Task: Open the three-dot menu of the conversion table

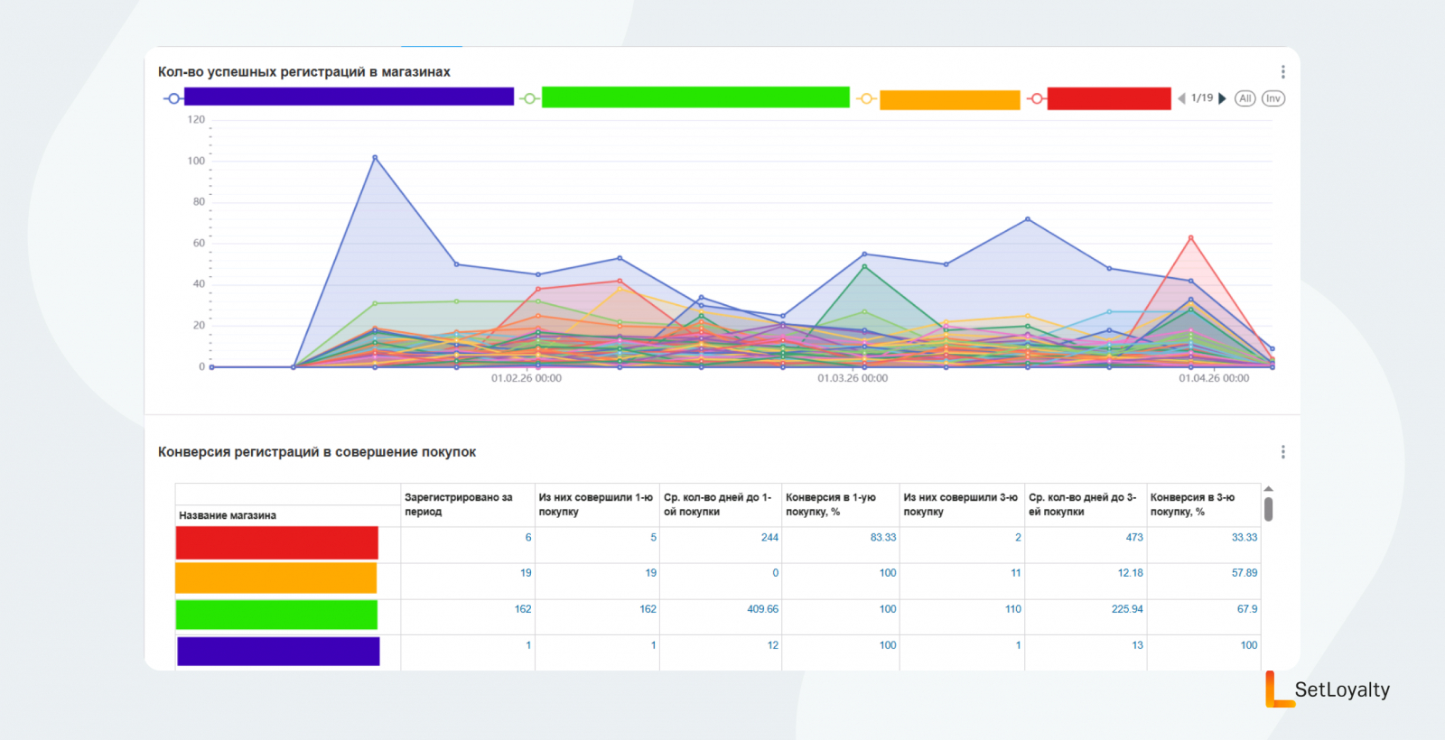Action: 1282,452
